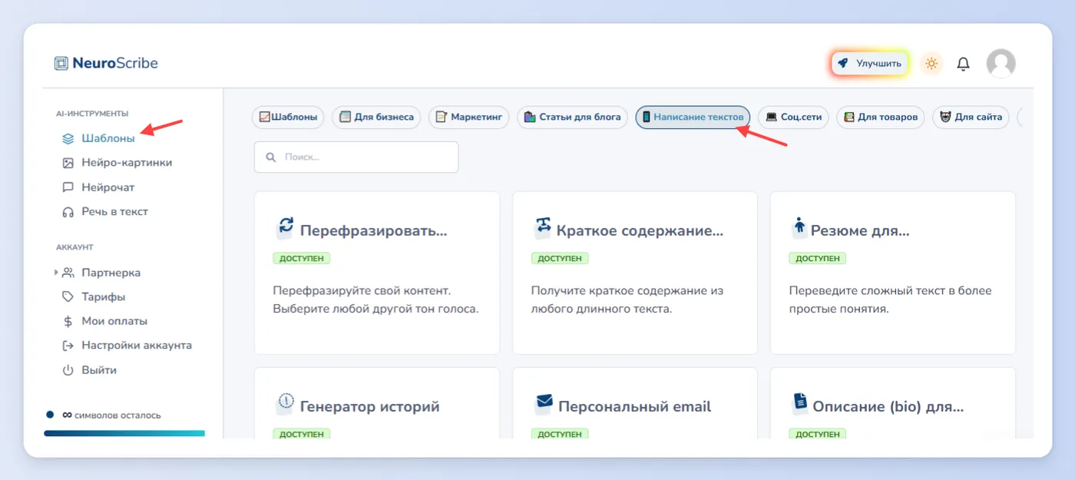
Task: Open the Перефразировать template card
Action: click(377, 273)
